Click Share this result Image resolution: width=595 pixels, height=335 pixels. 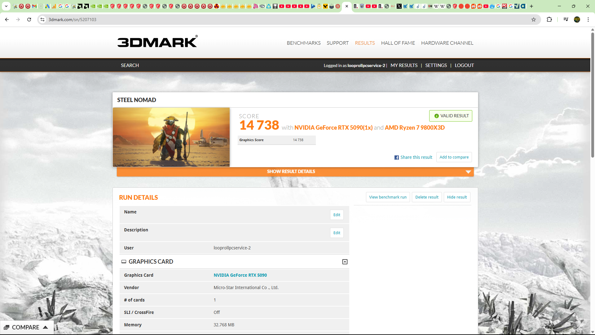[x=416, y=158]
